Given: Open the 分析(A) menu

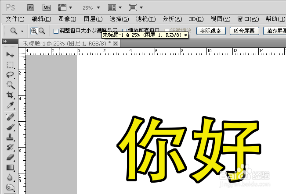Looking at the screenshot, I should [x=172, y=19].
